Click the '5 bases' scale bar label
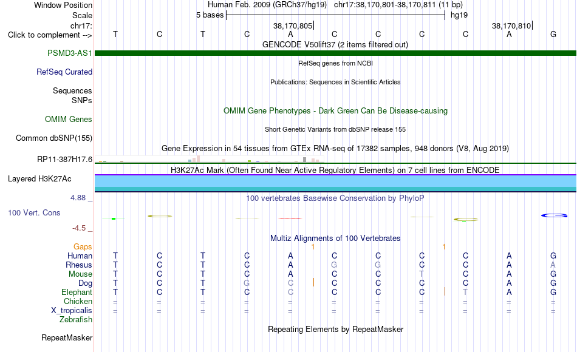 pyautogui.click(x=210, y=15)
